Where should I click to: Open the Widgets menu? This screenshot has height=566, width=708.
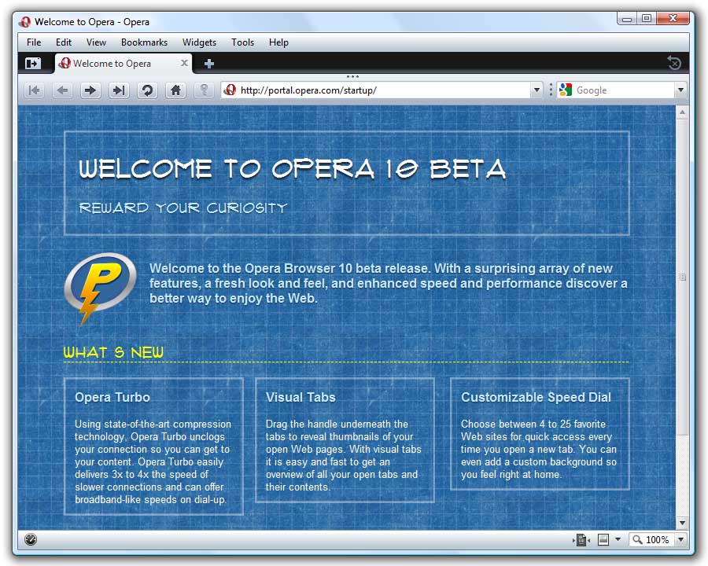coord(199,42)
